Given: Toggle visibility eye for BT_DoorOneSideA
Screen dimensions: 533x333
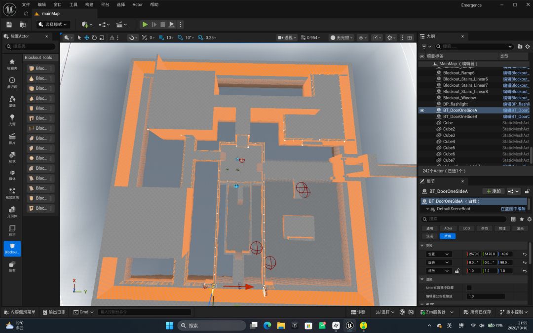Looking at the screenshot, I should click(x=422, y=111).
